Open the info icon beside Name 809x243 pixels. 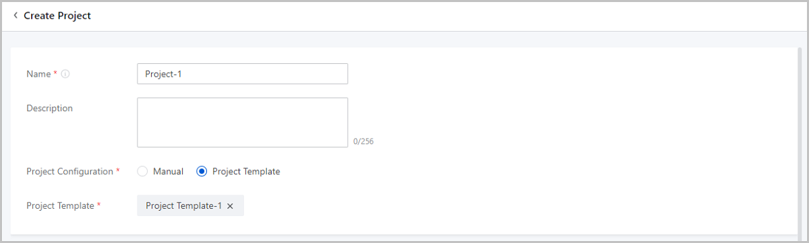[x=65, y=74]
